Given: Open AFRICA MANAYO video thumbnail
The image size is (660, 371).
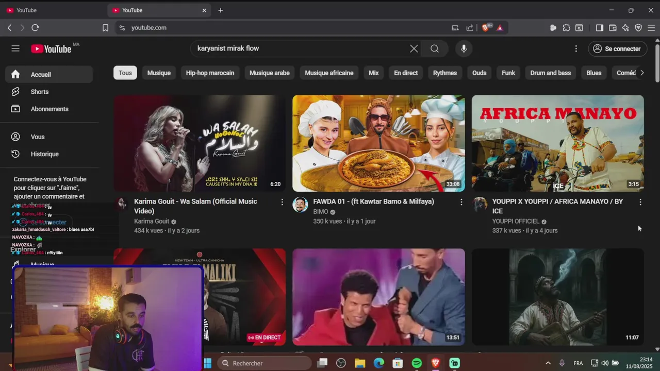Looking at the screenshot, I should pyautogui.click(x=557, y=143).
